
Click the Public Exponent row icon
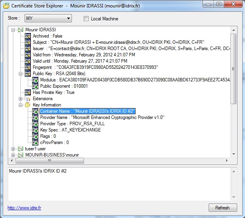[35, 86]
